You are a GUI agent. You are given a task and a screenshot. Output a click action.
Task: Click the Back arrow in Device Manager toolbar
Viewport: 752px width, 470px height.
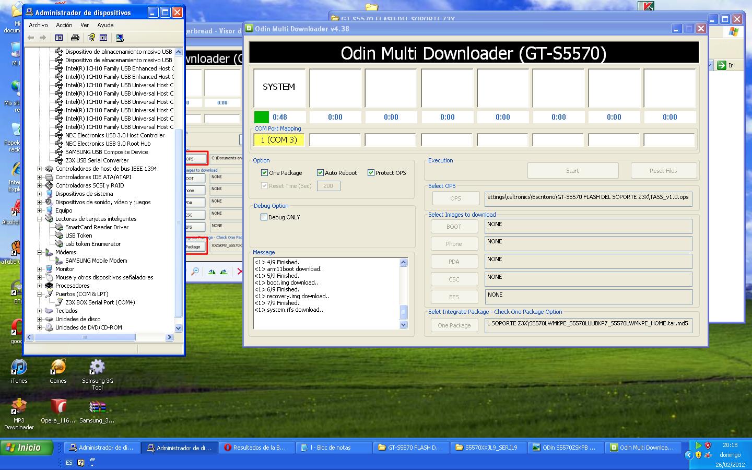31,38
